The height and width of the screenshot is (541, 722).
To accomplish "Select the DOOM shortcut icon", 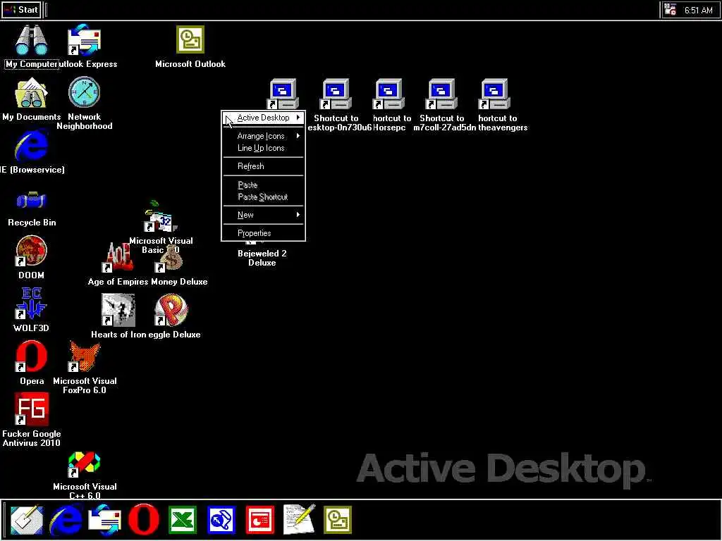I will [x=31, y=251].
